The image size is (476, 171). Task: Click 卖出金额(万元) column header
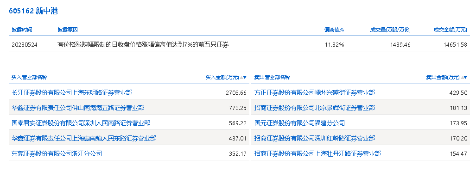coord(443,77)
